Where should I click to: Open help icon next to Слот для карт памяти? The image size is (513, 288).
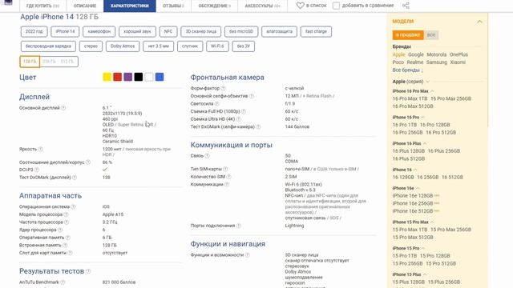[70, 253]
